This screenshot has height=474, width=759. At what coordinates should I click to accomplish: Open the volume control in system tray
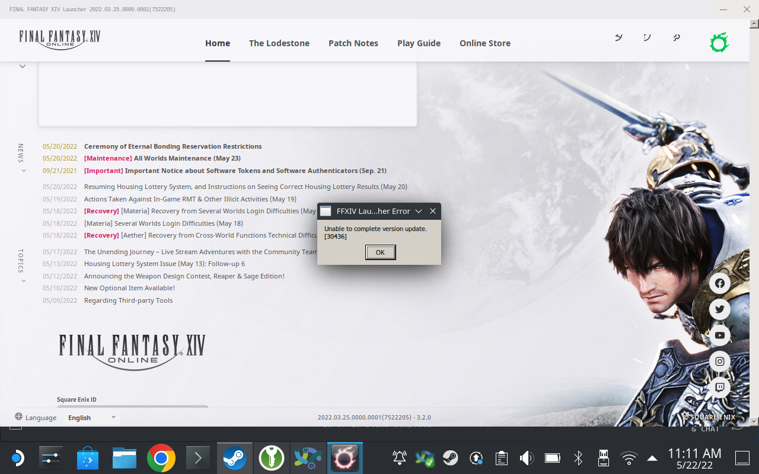click(527, 457)
